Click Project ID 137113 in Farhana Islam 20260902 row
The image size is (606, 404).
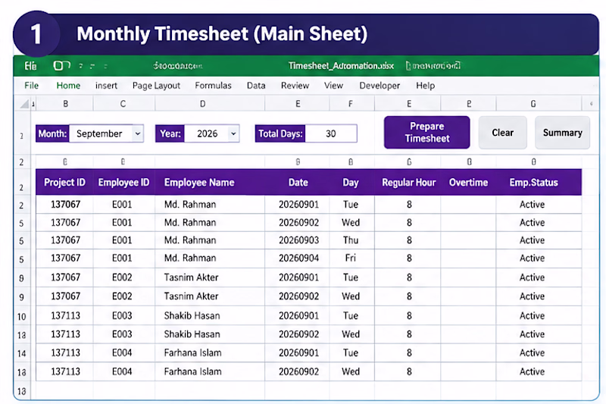click(x=65, y=371)
